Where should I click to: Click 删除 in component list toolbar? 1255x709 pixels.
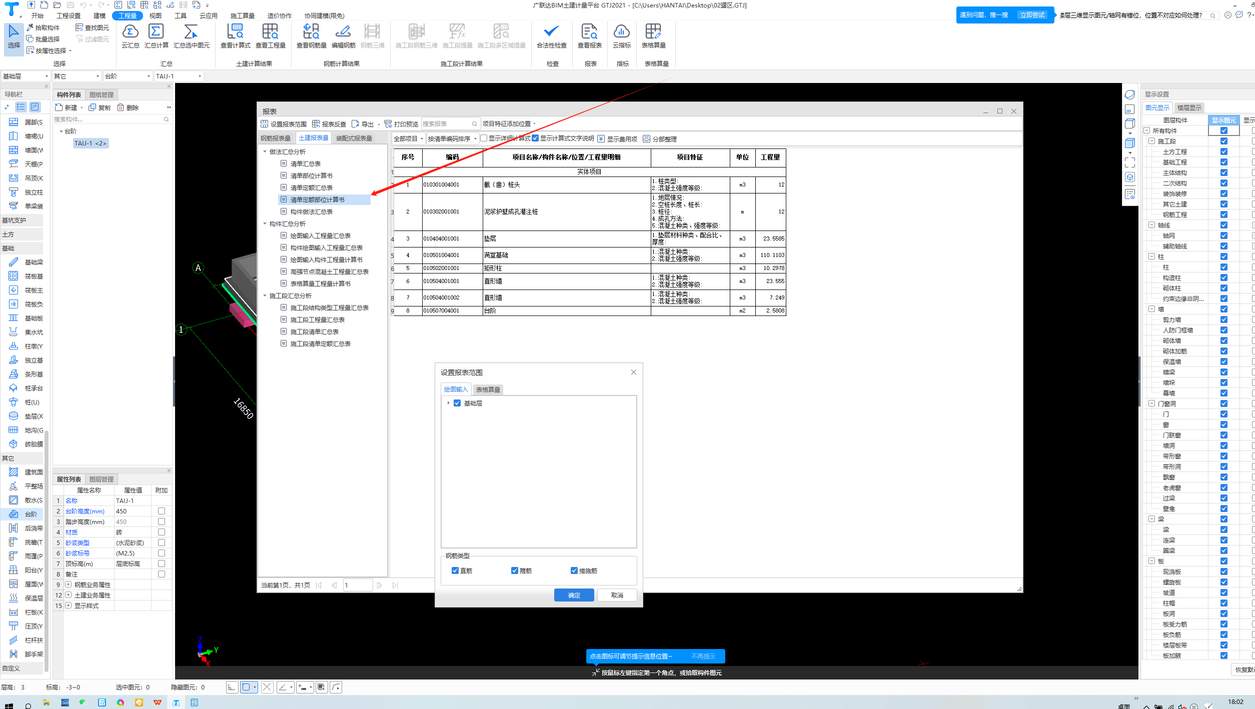pos(128,107)
